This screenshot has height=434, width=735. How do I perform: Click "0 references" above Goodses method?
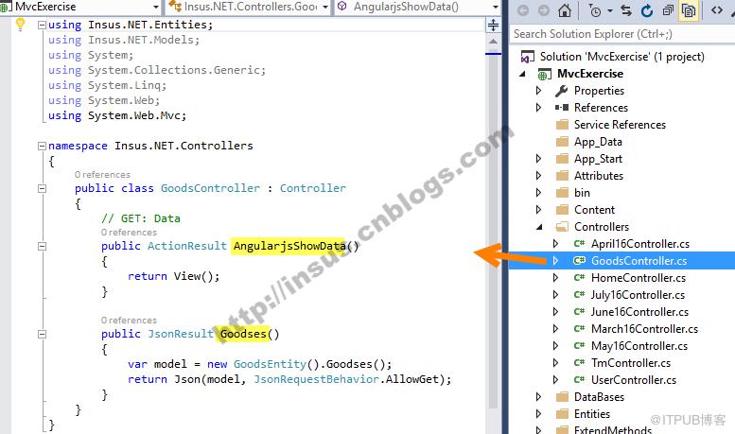click(129, 321)
